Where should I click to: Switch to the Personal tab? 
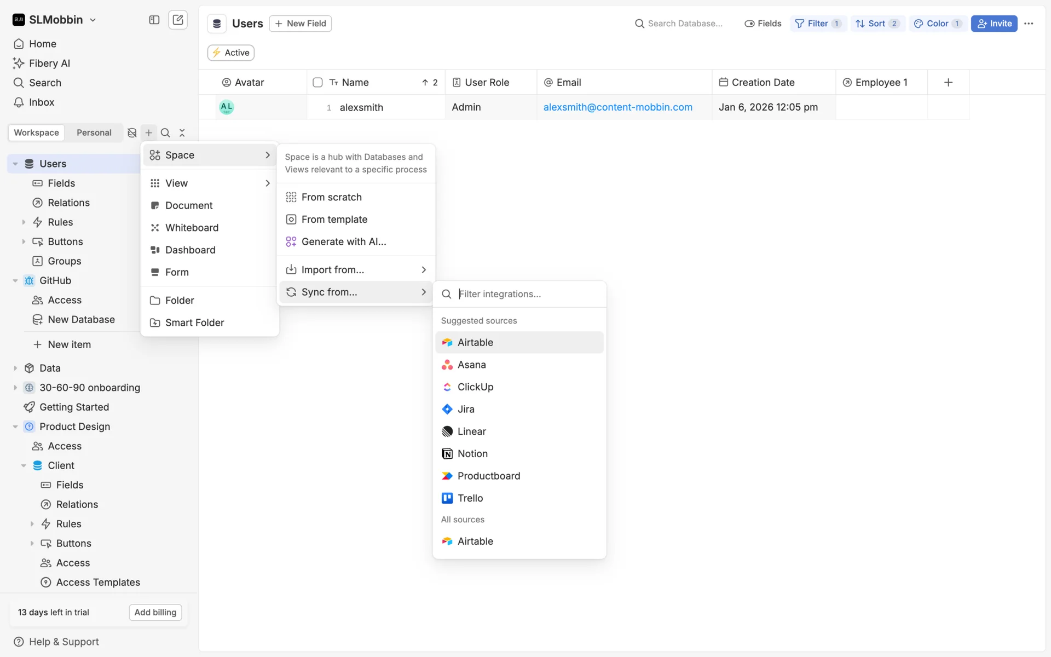coord(94,133)
